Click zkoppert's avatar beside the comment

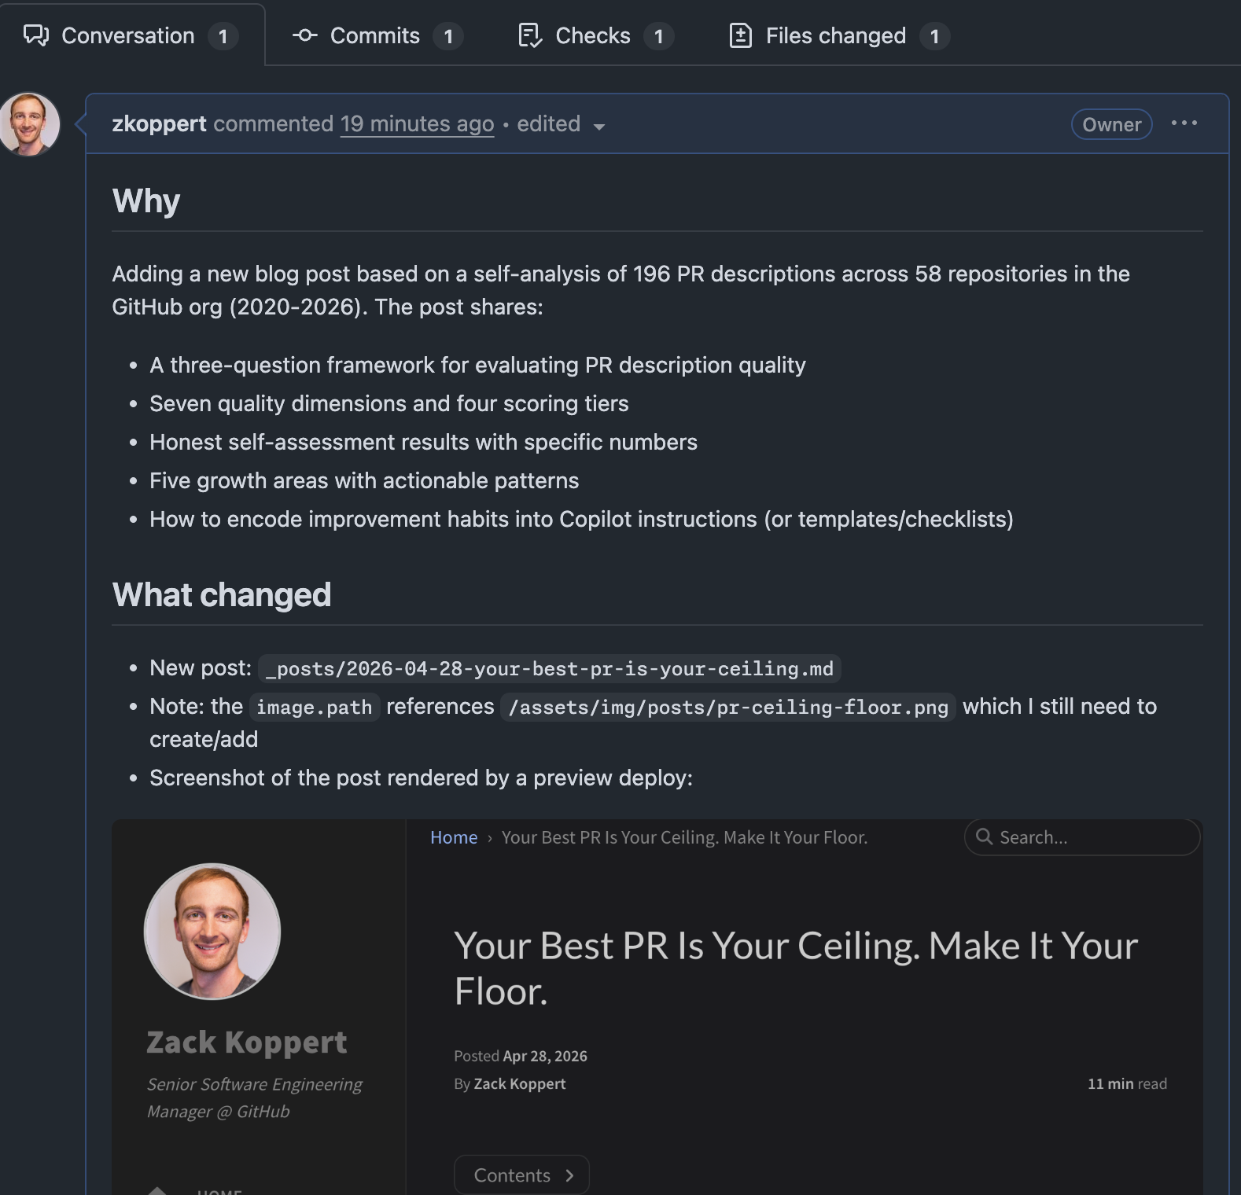(x=30, y=124)
